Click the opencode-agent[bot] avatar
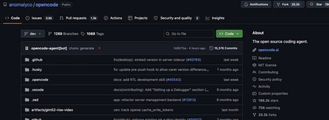This screenshot has height=120, width=329. coord(27,48)
